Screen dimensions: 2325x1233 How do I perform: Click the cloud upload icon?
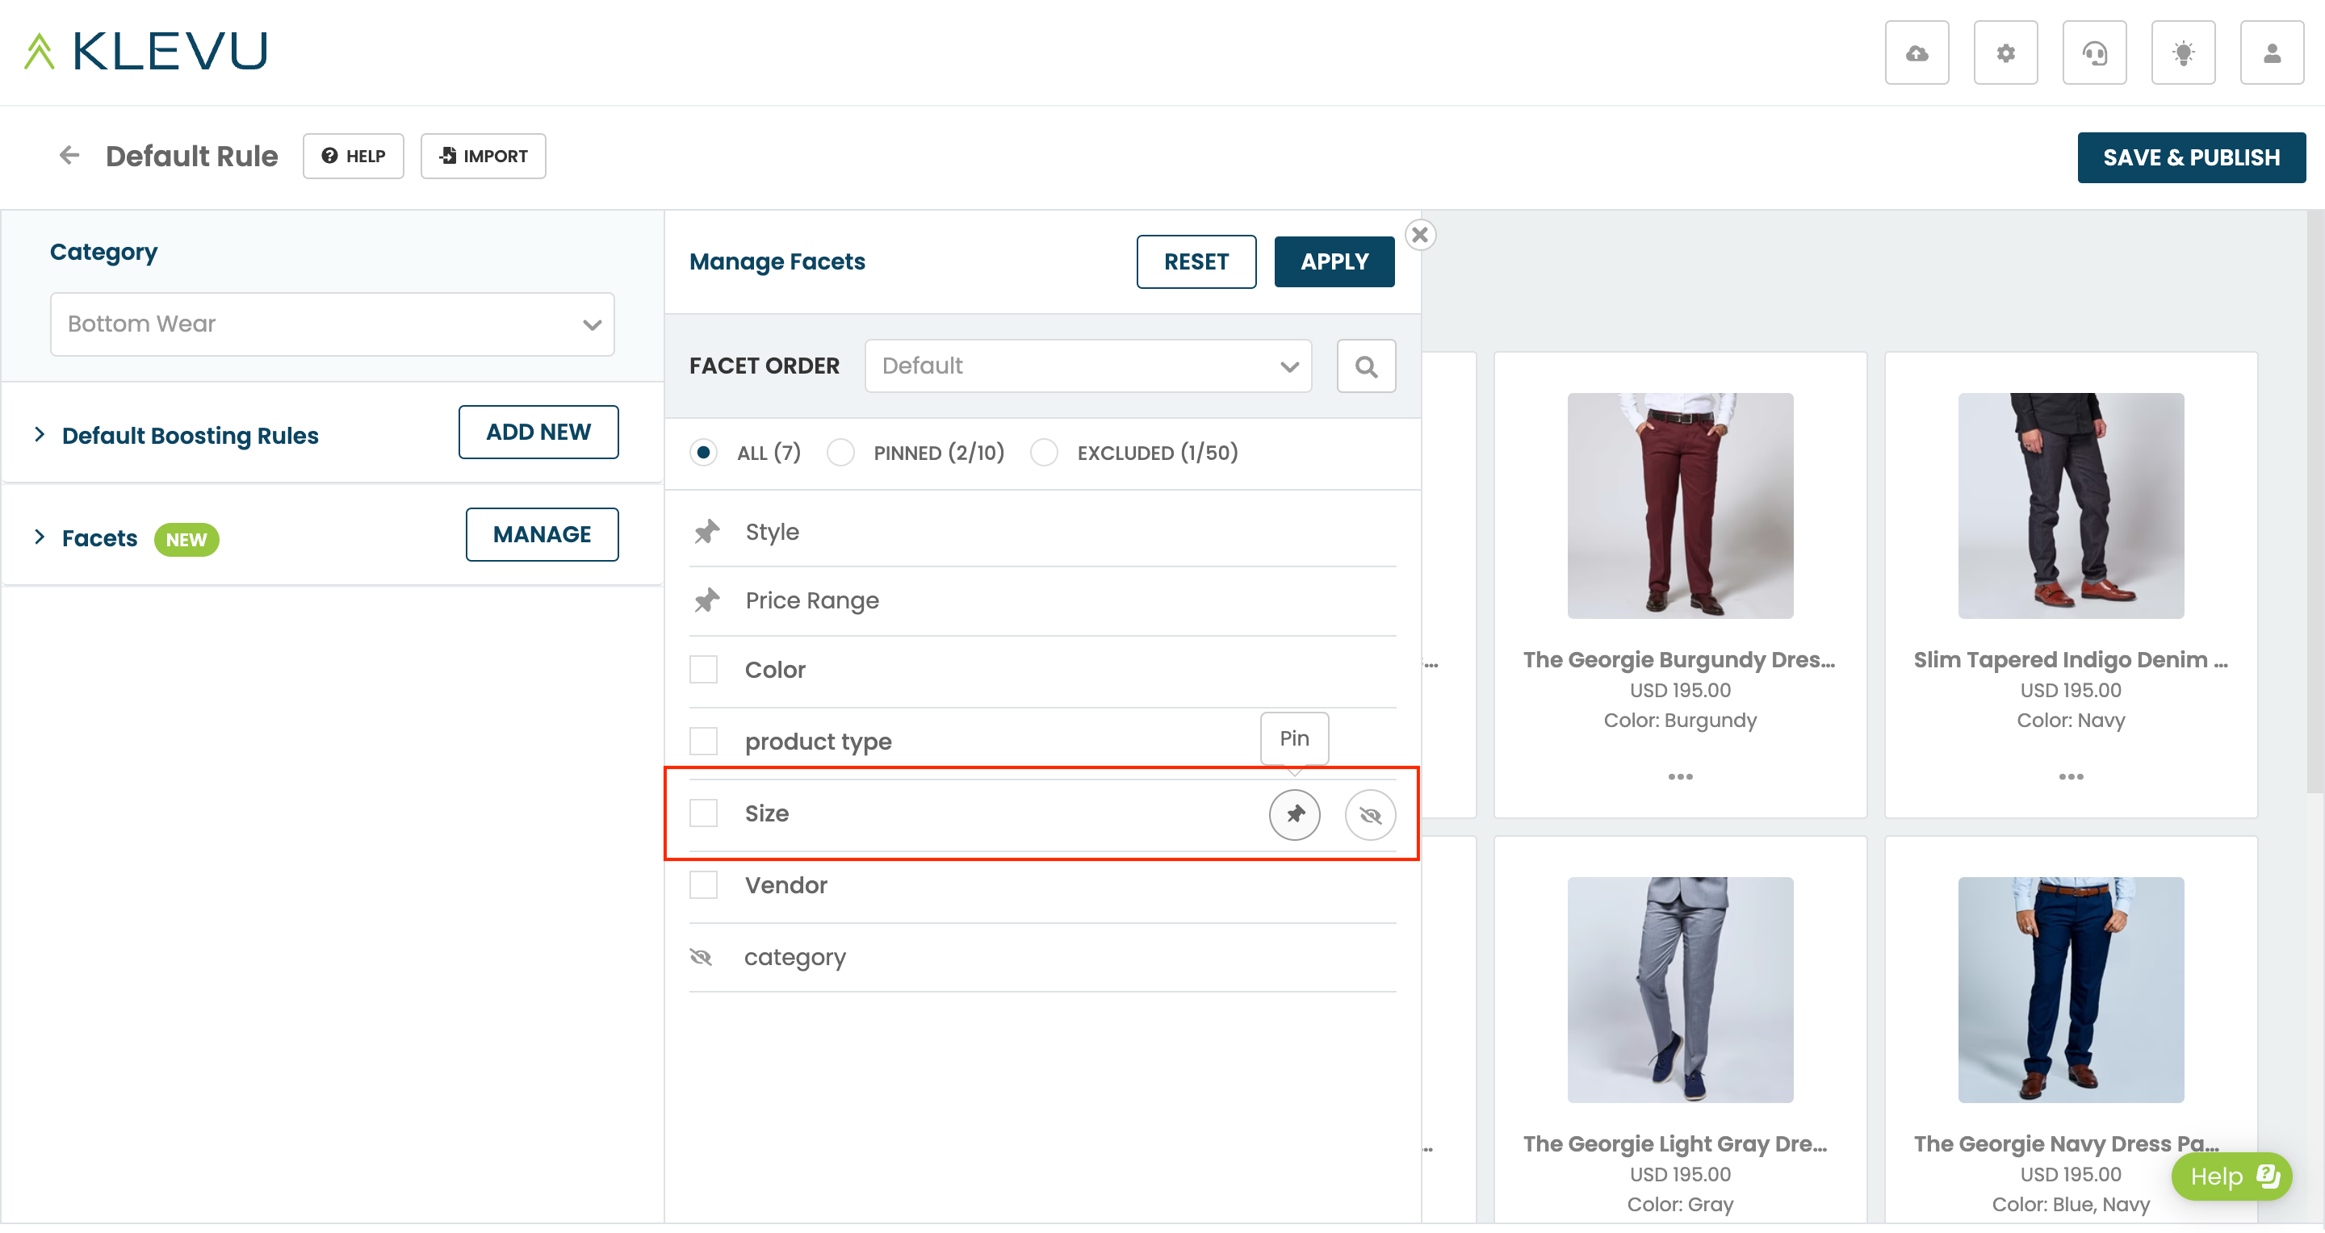pyautogui.click(x=1917, y=53)
